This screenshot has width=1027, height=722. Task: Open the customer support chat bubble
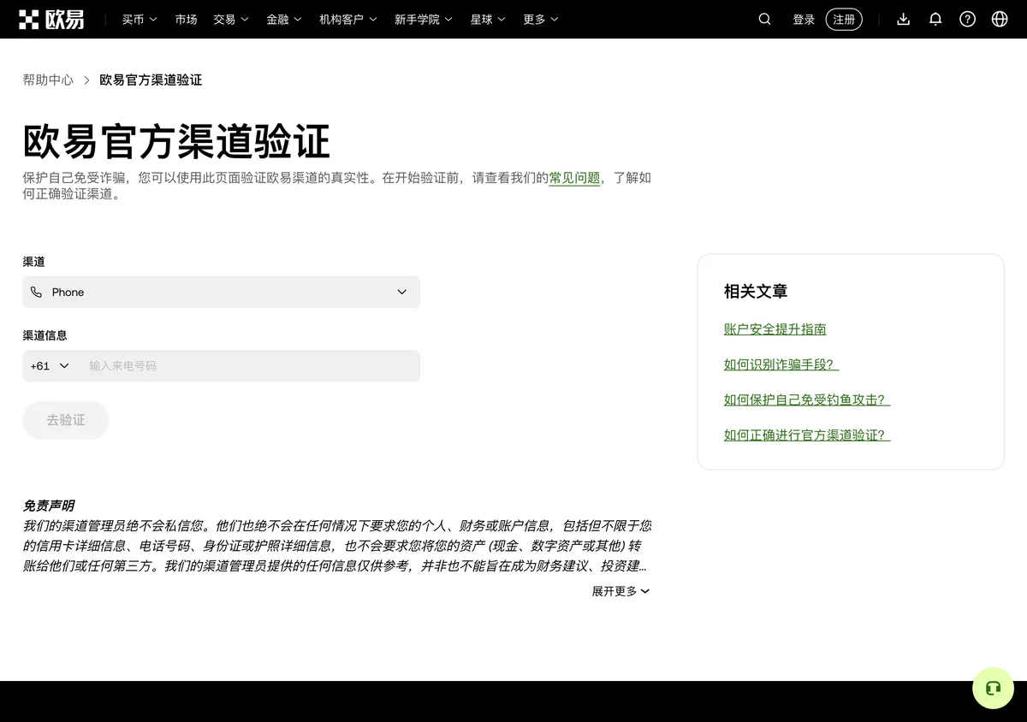click(x=993, y=688)
